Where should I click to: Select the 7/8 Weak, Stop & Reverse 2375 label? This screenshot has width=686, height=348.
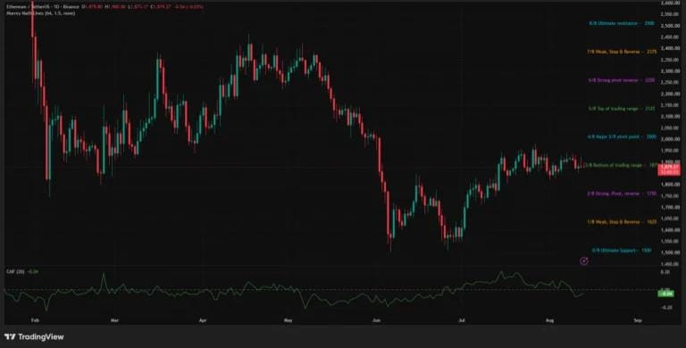(x=622, y=52)
